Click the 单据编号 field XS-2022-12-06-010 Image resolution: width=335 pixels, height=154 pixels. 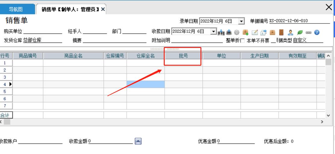[x=299, y=21]
